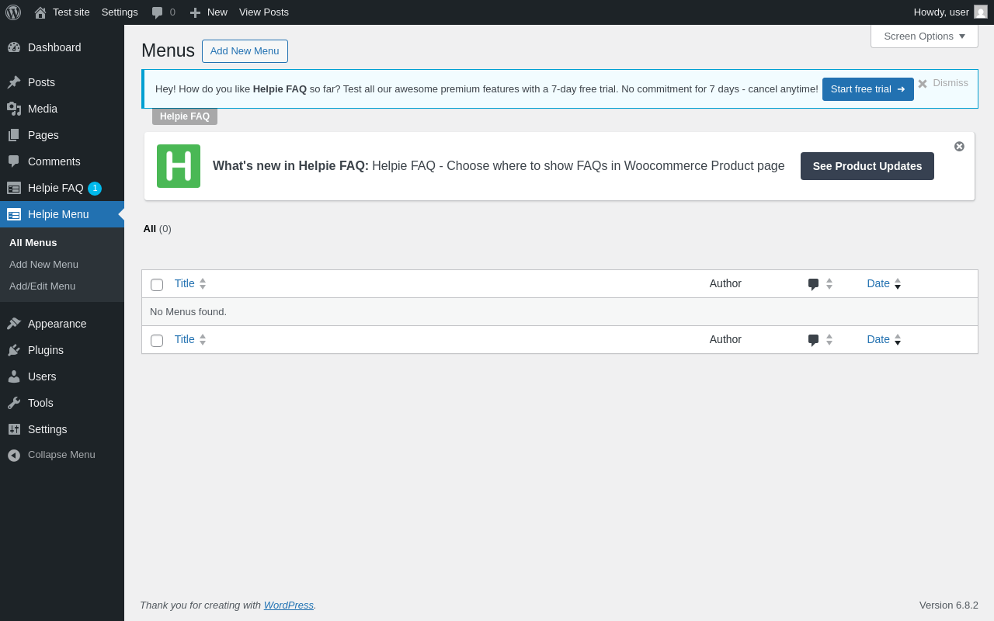
Task: Open the comments bubble in admin bar
Action: click(158, 12)
